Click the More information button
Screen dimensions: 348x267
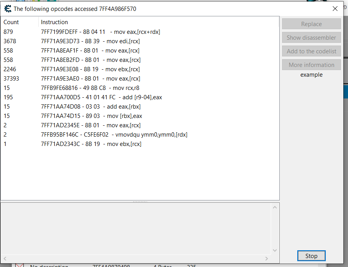(311, 65)
